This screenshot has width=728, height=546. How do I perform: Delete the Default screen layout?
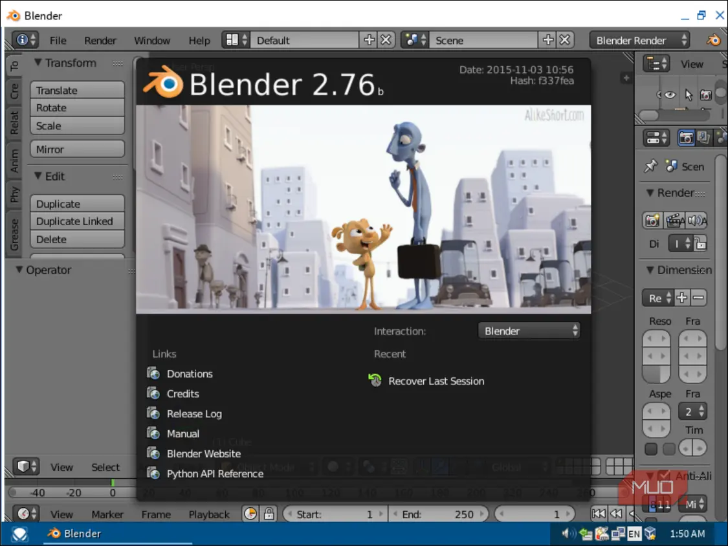pos(386,40)
